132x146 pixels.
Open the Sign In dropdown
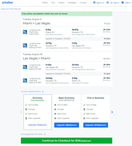coord(99,3)
